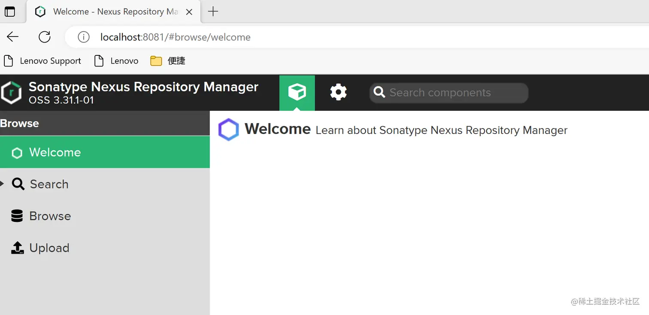
Task: Select the Upload item in sidebar
Action: tap(105, 248)
